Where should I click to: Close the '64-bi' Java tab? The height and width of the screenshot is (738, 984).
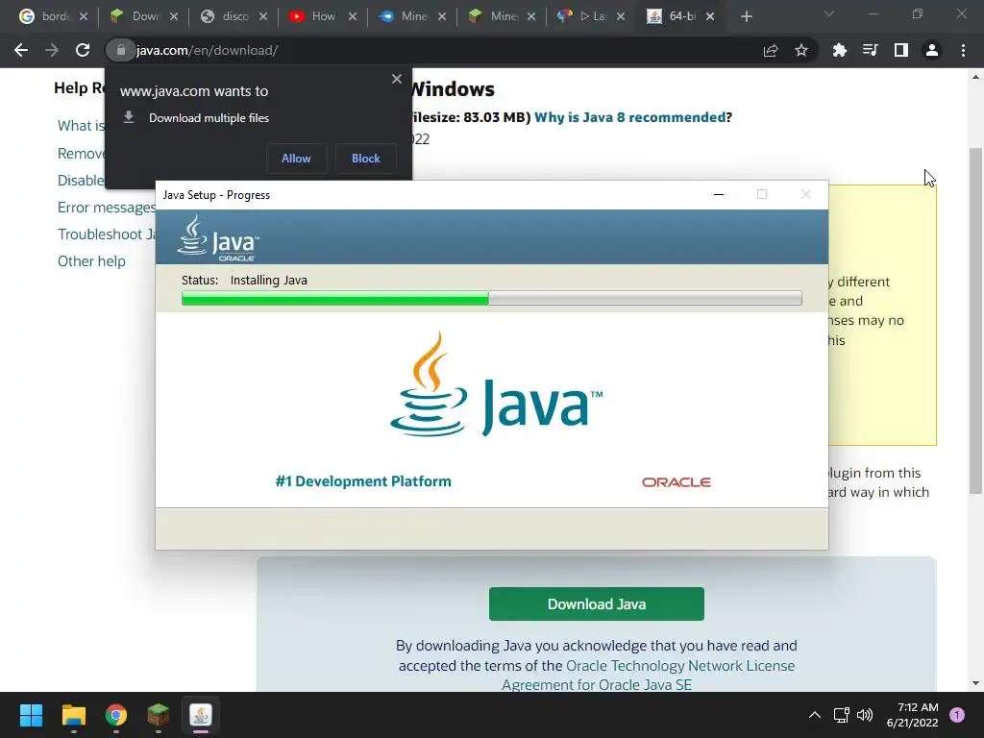pyautogui.click(x=710, y=16)
